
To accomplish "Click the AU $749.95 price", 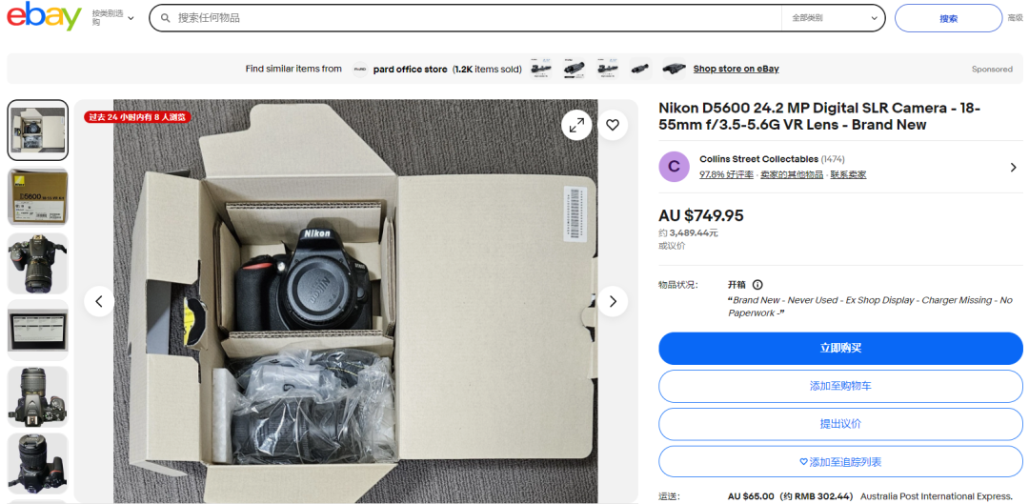I will [701, 215].
